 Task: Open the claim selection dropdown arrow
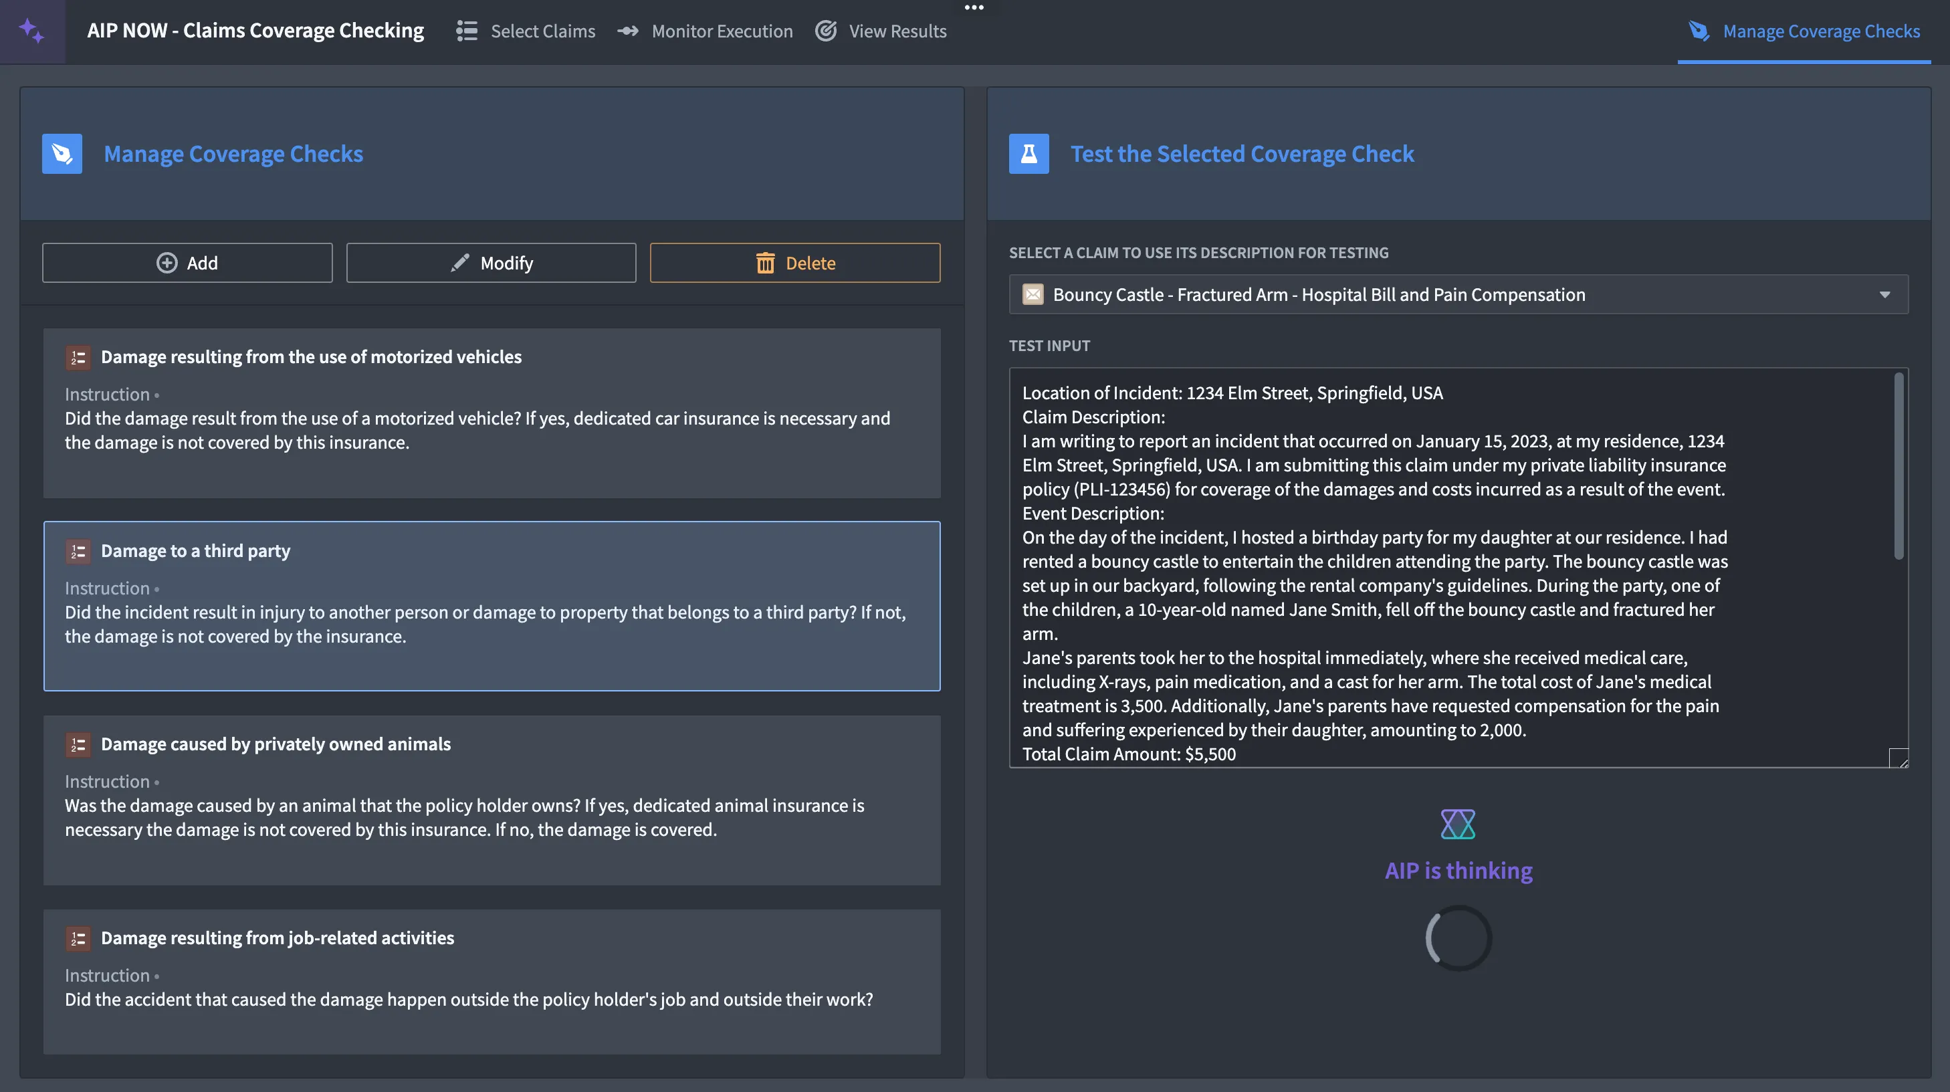click(x=1884, y=294)
